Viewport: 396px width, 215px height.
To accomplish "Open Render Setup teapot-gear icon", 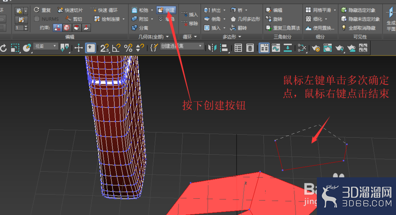I will pyautogui.click(x=316, y=48).
